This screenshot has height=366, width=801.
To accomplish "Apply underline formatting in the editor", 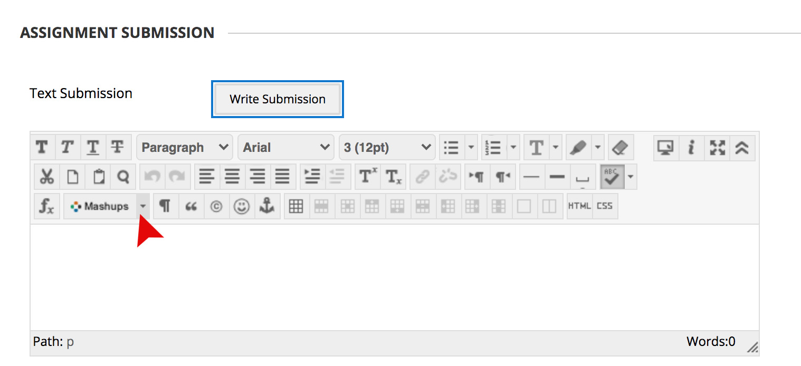I will click(x=93, y=148).
